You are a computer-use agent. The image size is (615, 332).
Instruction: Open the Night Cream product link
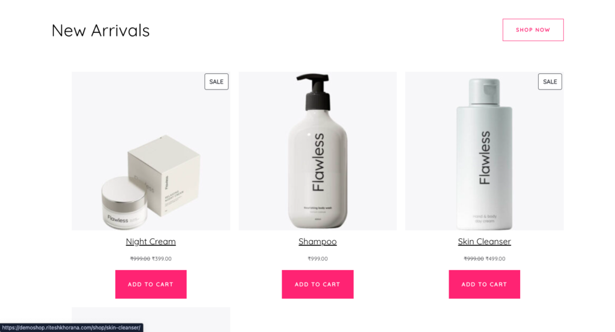151,241
